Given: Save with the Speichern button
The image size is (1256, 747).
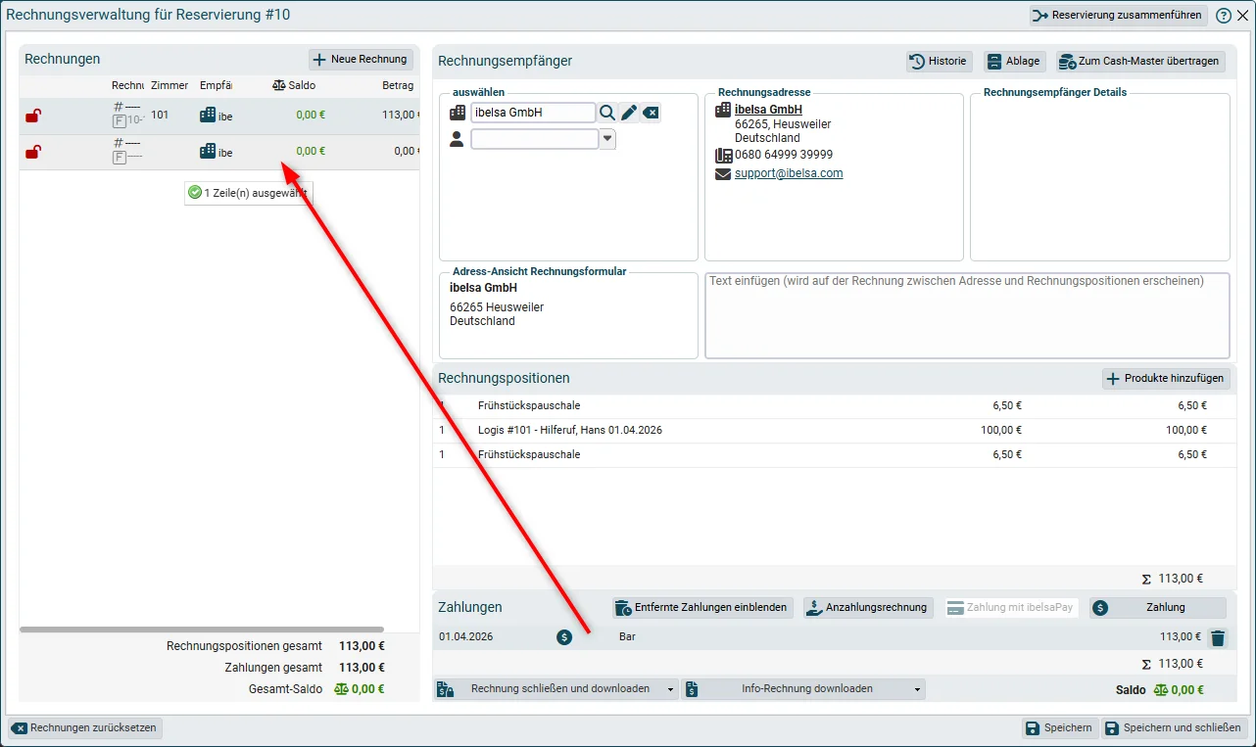Looking at the screenshot, I should point(1058,728).
